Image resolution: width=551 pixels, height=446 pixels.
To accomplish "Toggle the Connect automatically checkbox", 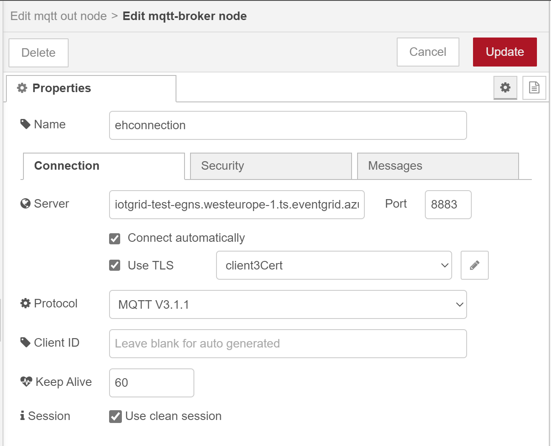I will pyautogui.click(x=115, y=238).
